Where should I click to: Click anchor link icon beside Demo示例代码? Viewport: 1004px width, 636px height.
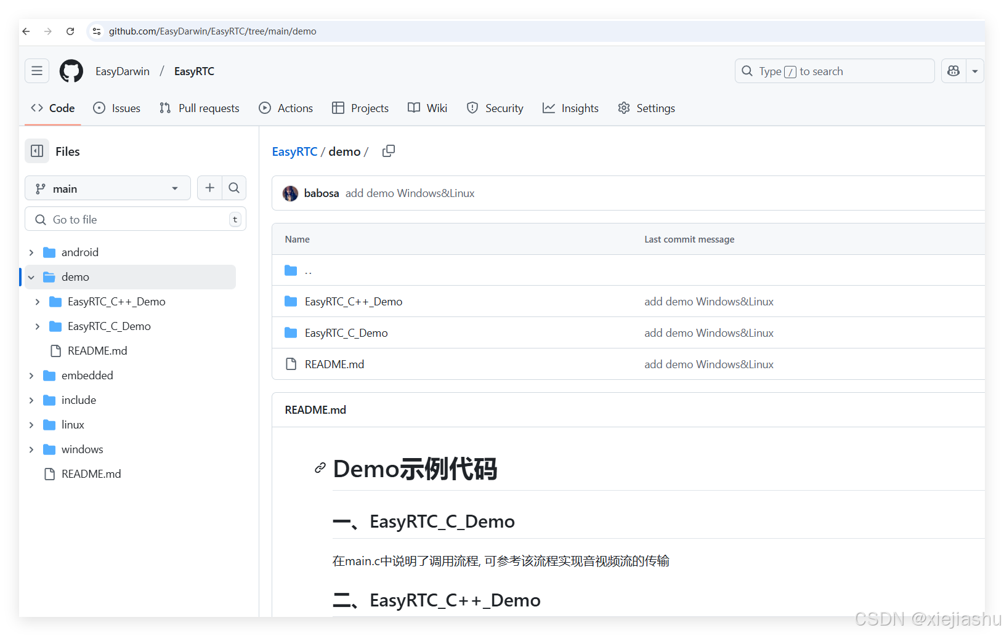pyautogui.click(x=320, y=468)
